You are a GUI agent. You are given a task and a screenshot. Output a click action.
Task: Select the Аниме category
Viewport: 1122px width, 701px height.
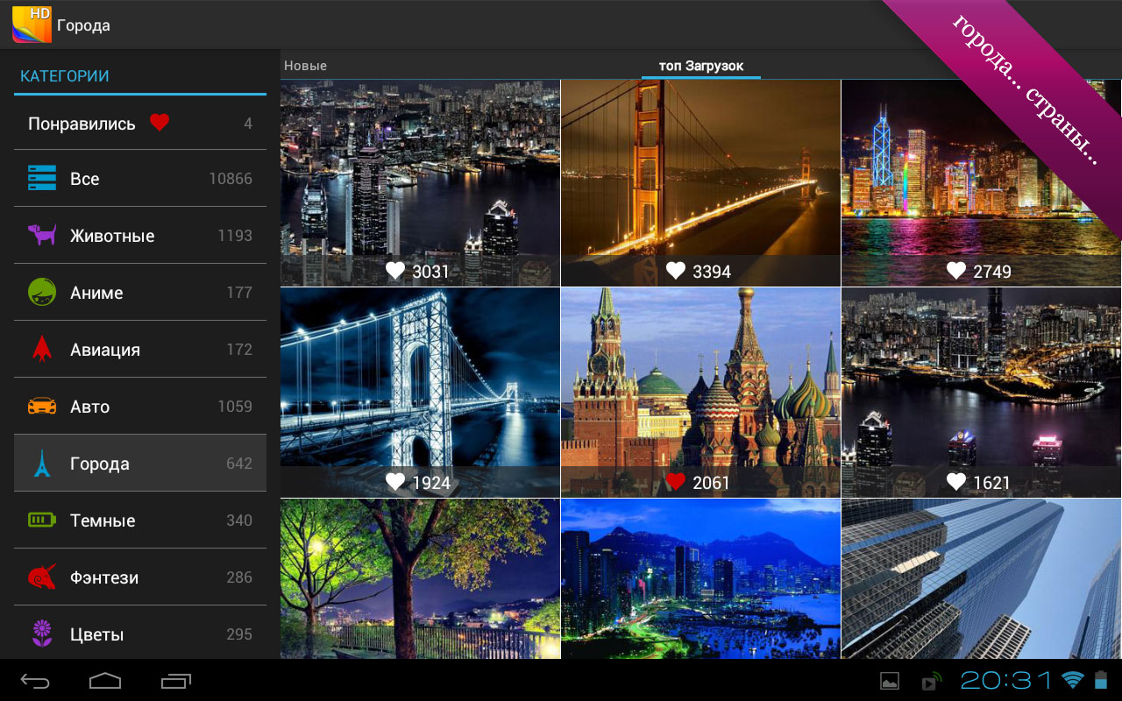[x=140, y=293]
